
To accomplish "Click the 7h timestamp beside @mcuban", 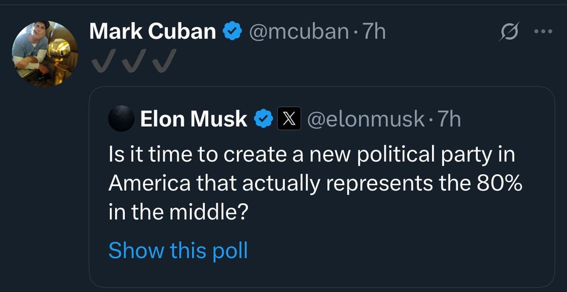I will pos(374,32).
